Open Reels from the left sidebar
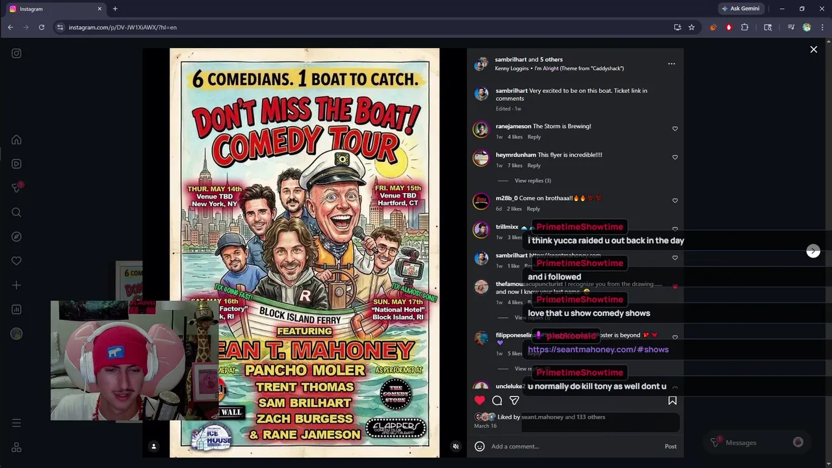Viewport: 832px width, 468px height. click(x=16, y=164)
